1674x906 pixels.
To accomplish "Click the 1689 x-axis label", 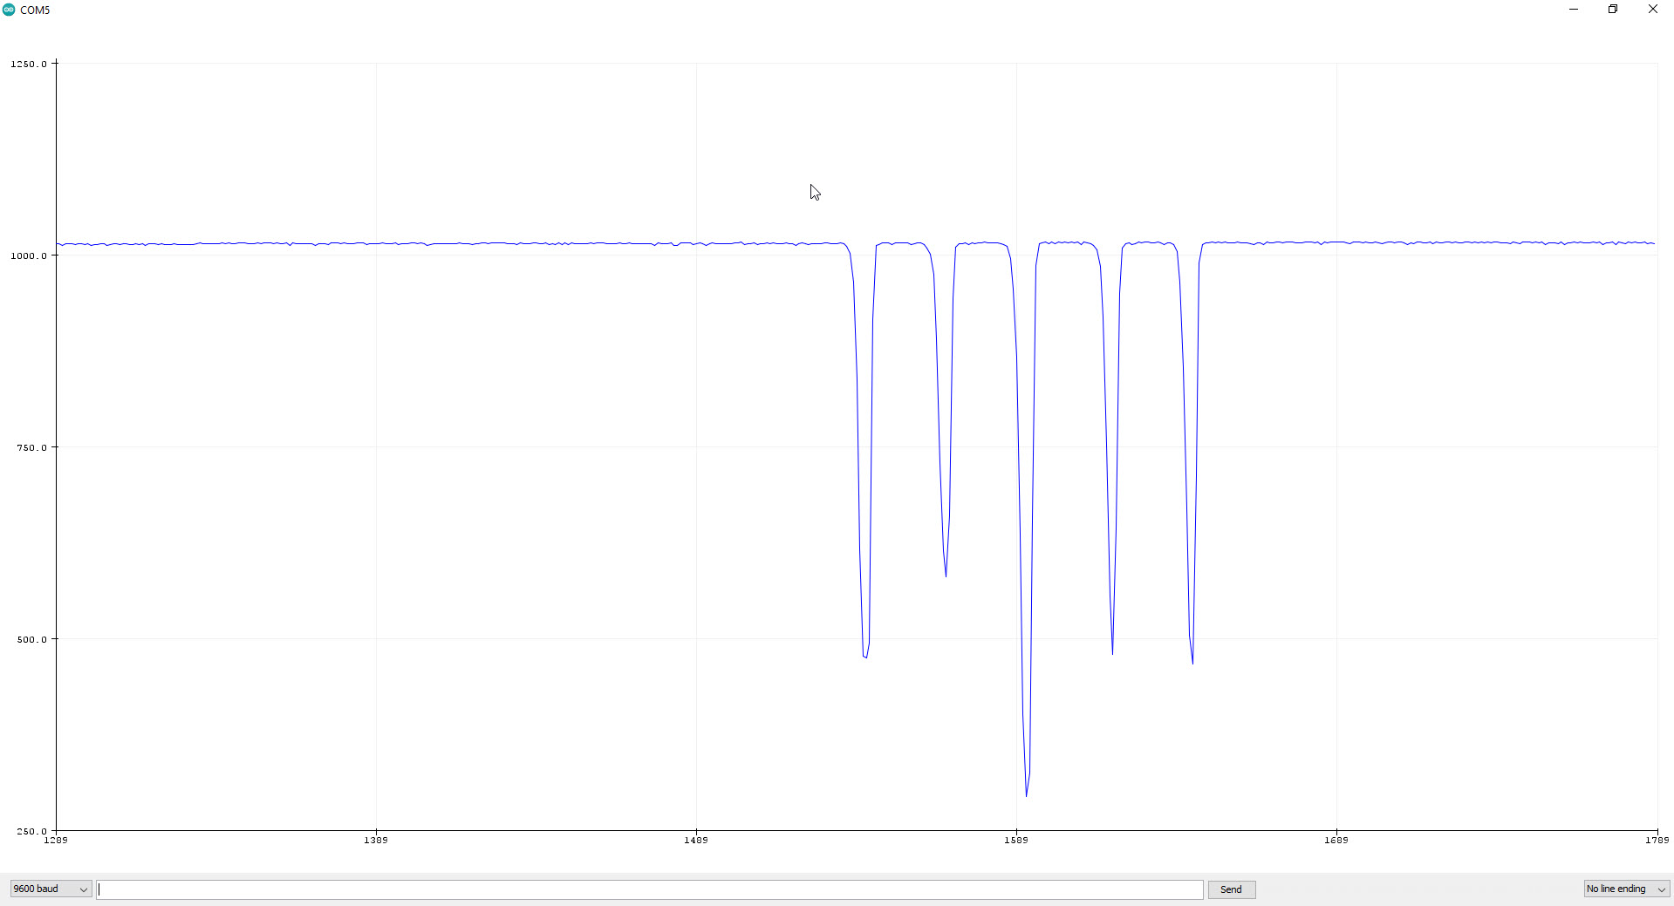I will [x=1336, y=840].
